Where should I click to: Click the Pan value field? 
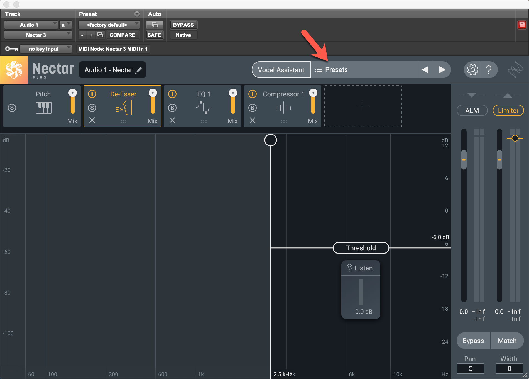(471, 369)
